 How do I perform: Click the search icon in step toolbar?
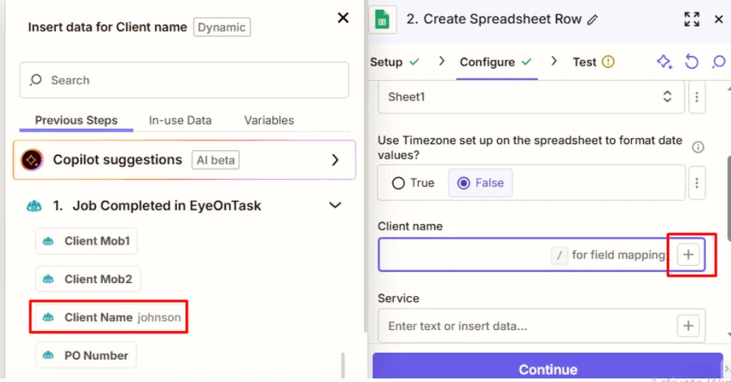pyautogui.click(x=719, y=62)
